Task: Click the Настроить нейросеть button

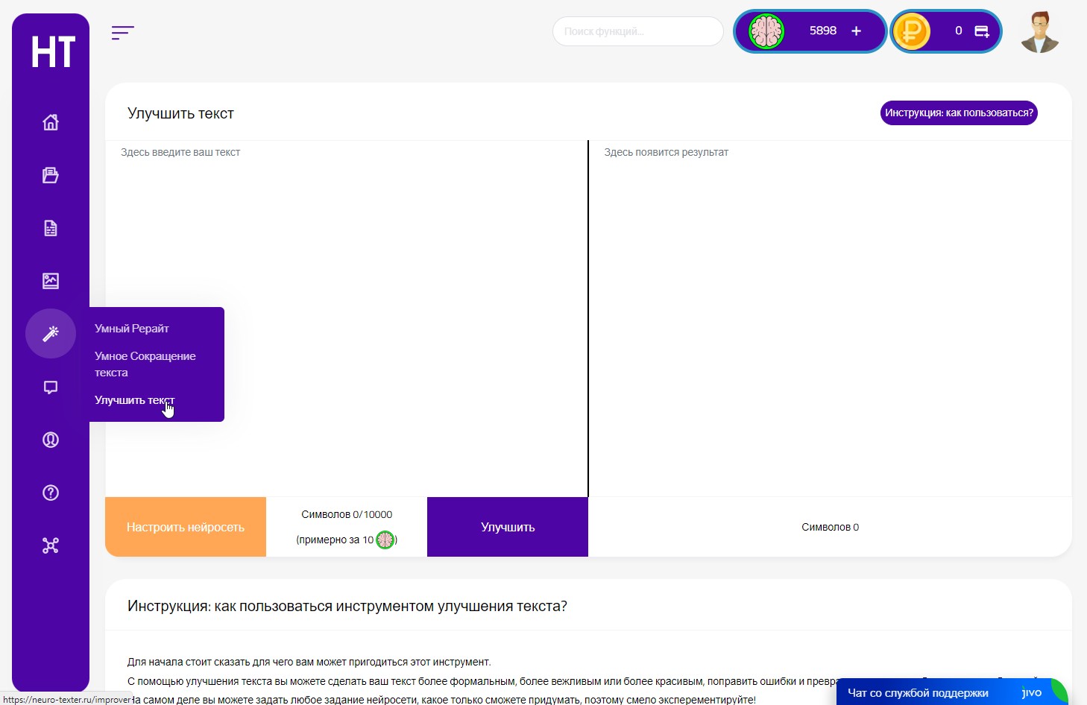Action: pyautogui.click(x=186, y=527)
